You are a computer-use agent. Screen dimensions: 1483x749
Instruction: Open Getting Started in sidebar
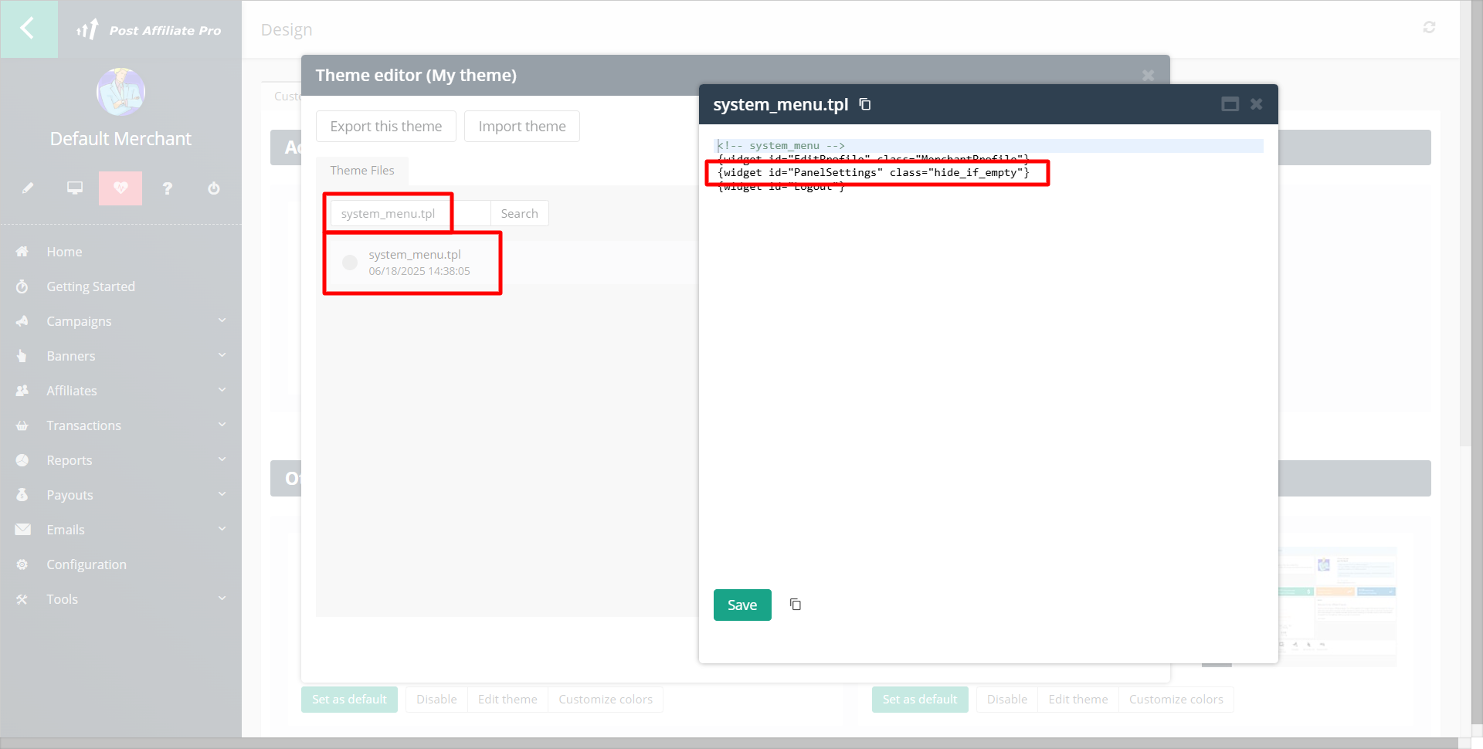(x=120, y=286)
